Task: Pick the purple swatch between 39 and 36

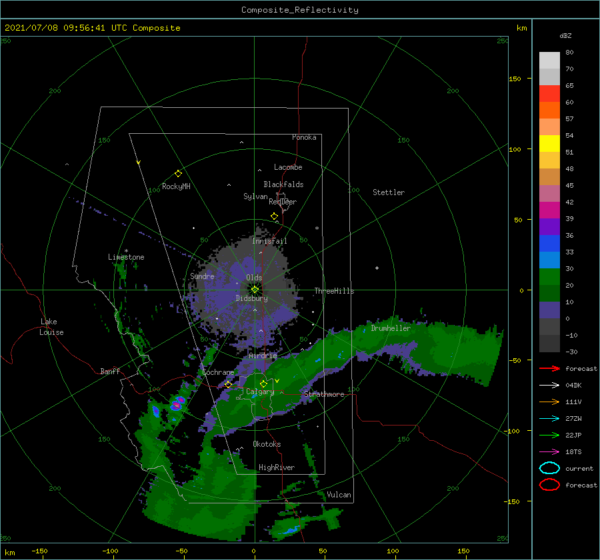Action: [x=549, y=226]
